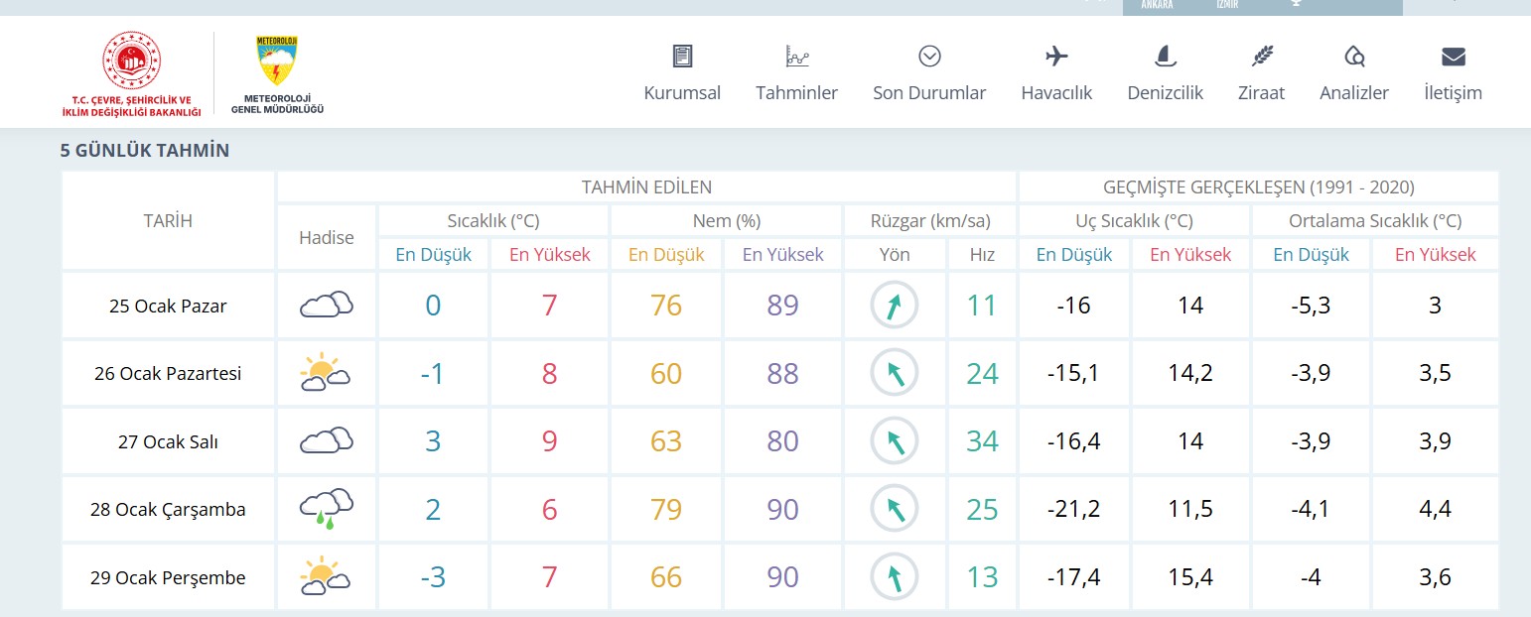Click the IZMIR link in top bar
This screenshot has height=617, width=1531.
tap(1227, 5)
